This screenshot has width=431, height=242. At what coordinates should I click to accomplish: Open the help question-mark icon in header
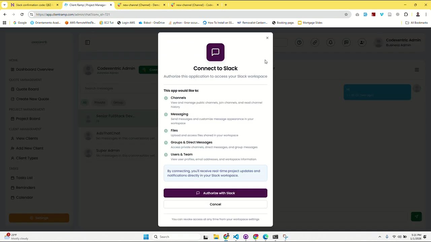[x=299, y=42]
